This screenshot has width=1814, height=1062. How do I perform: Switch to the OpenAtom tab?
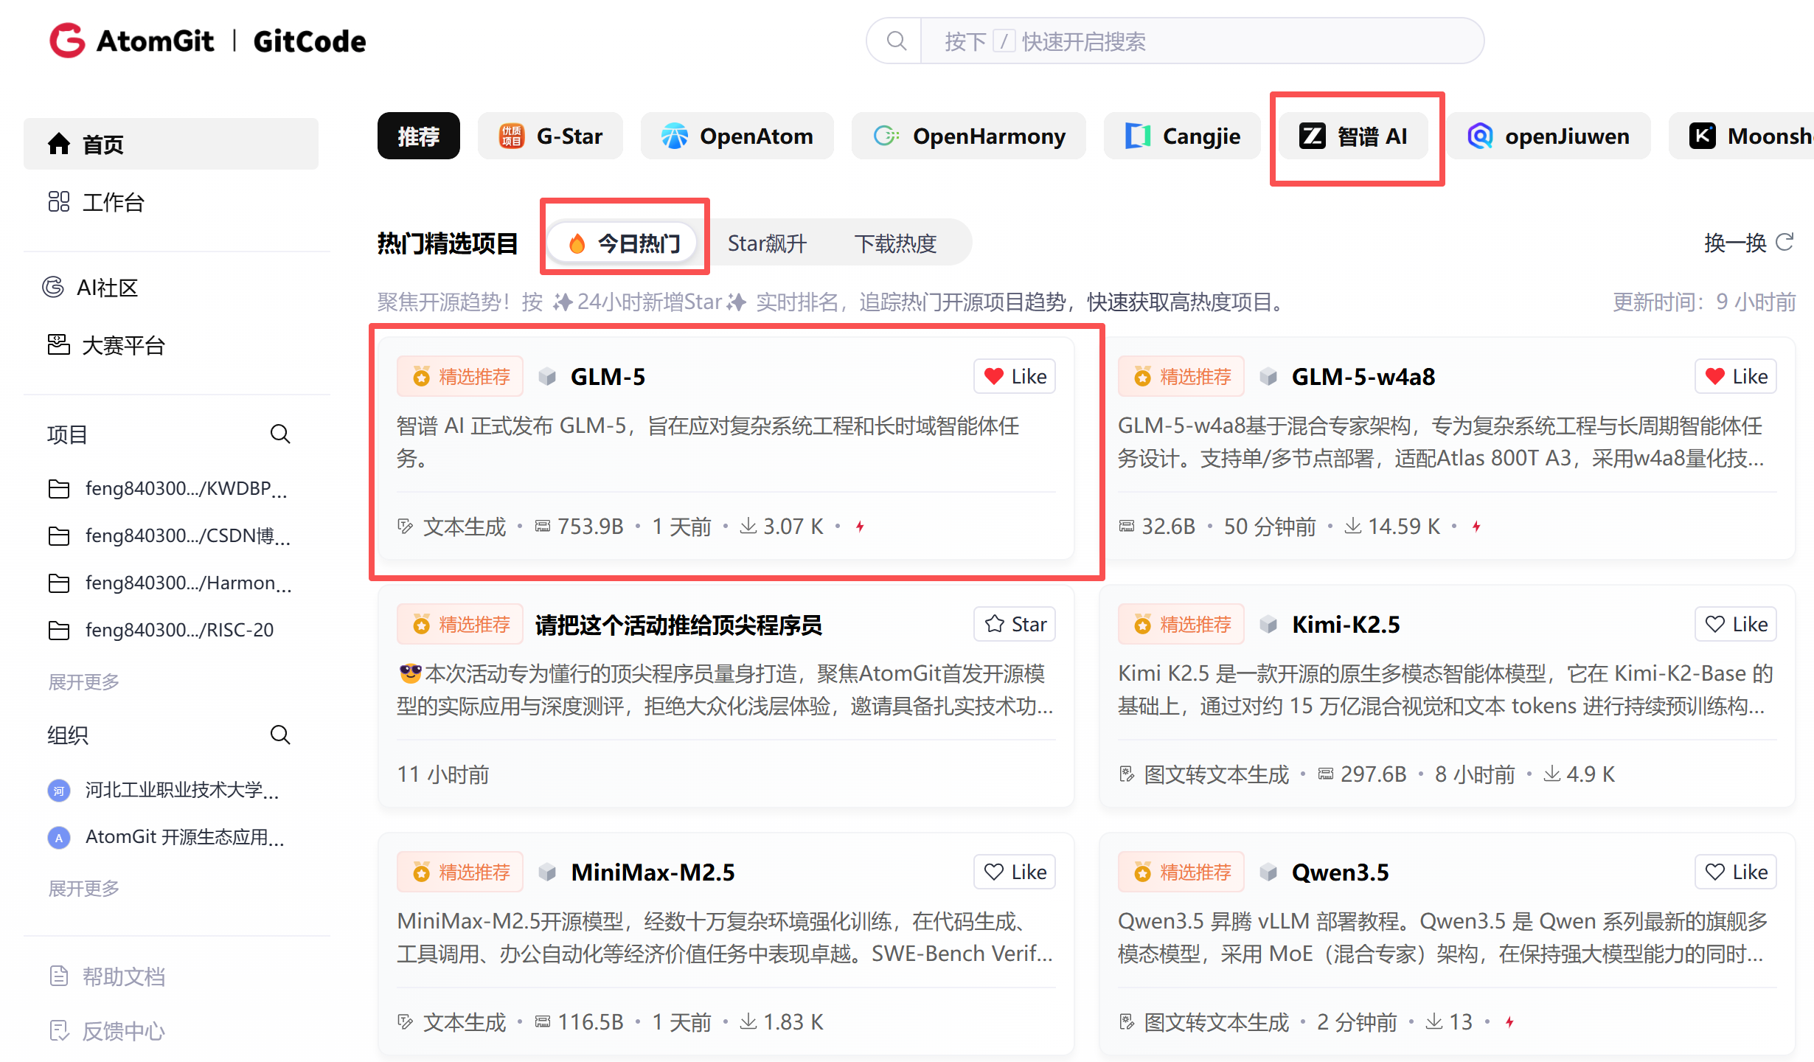click(737, 136)
